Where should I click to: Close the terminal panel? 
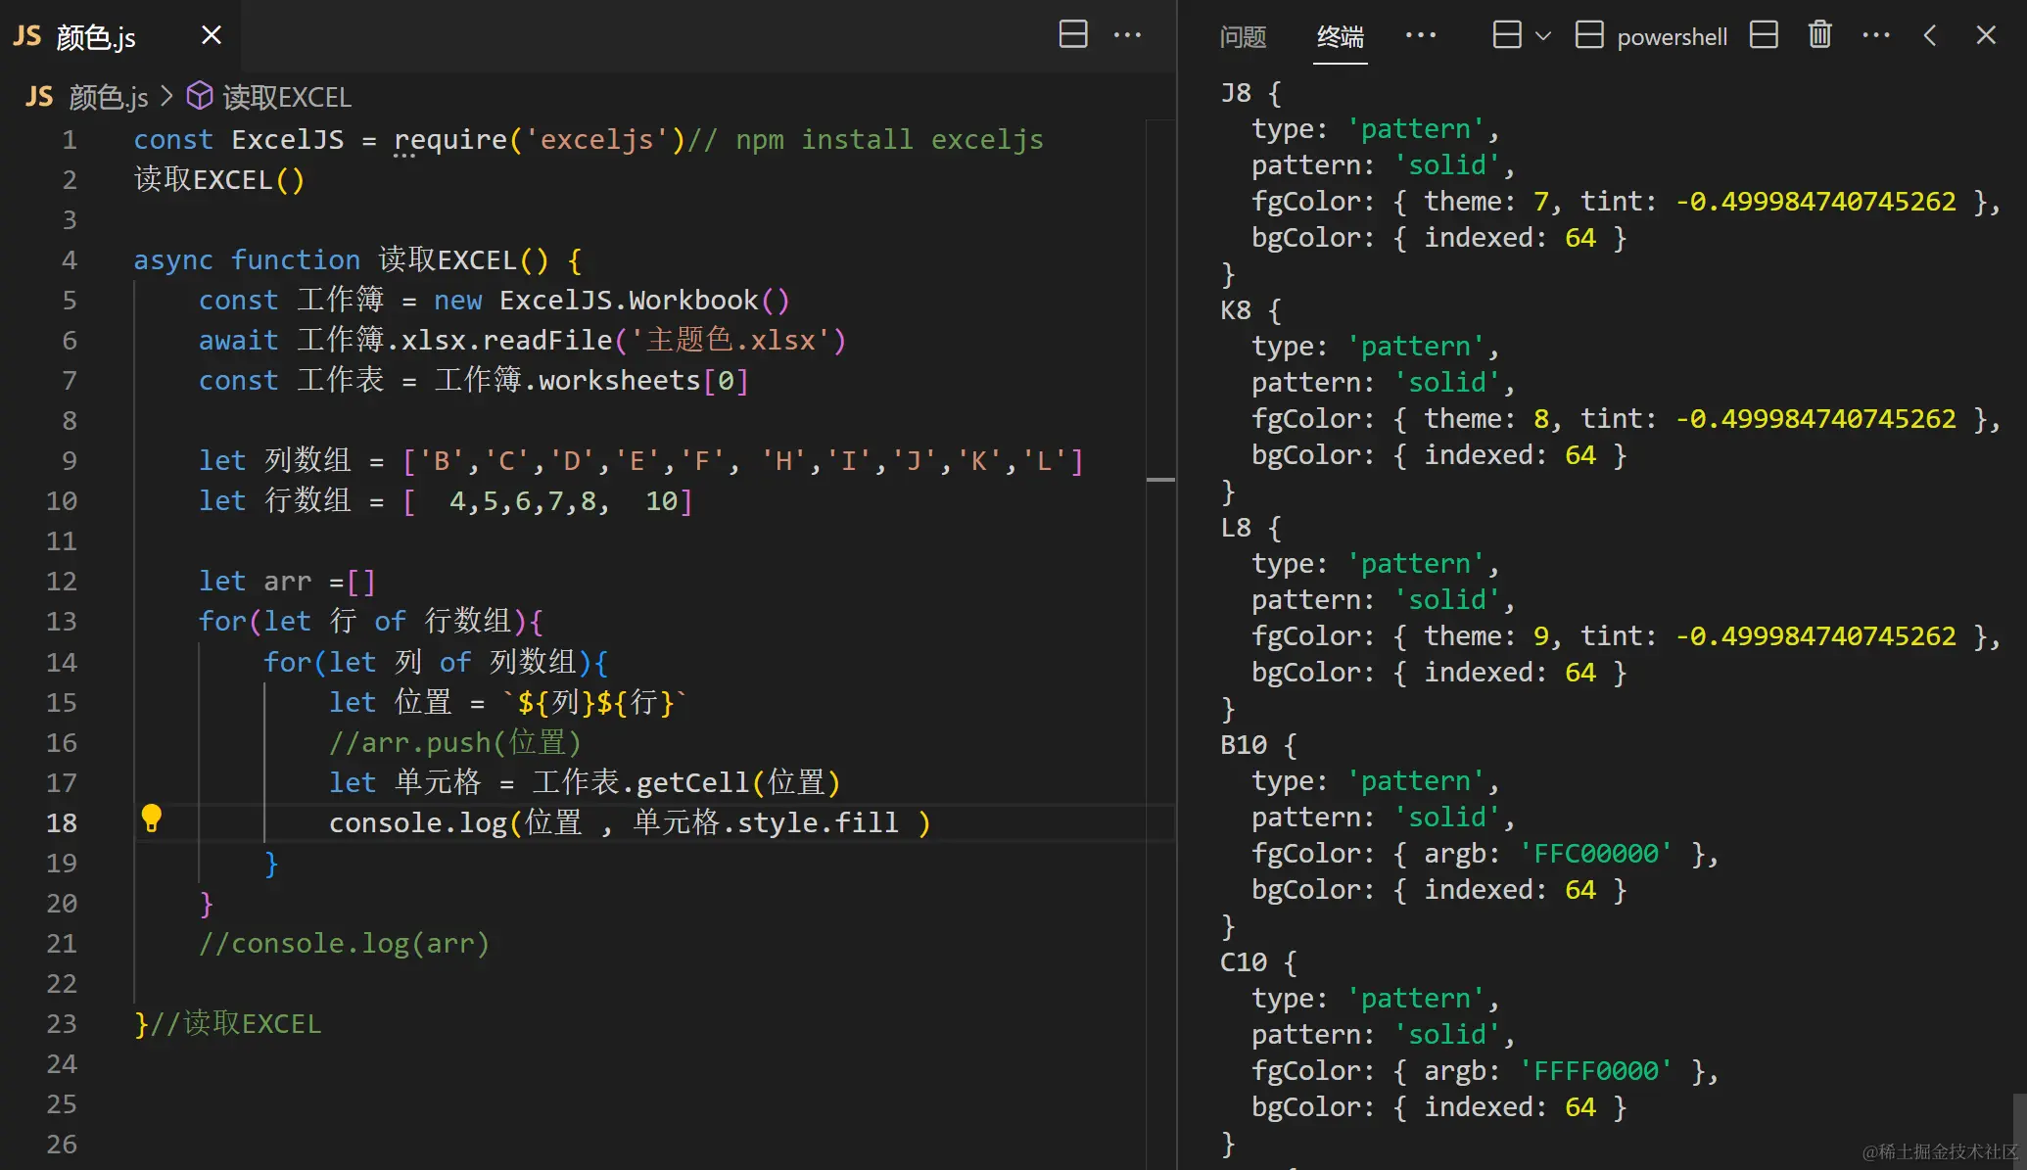tap(1985, 35)
